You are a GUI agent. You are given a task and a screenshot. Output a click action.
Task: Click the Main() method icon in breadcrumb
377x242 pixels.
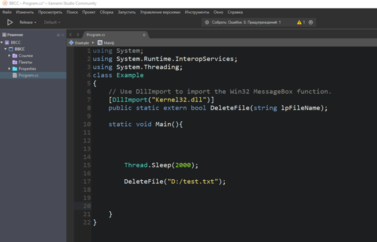point(100,42)
